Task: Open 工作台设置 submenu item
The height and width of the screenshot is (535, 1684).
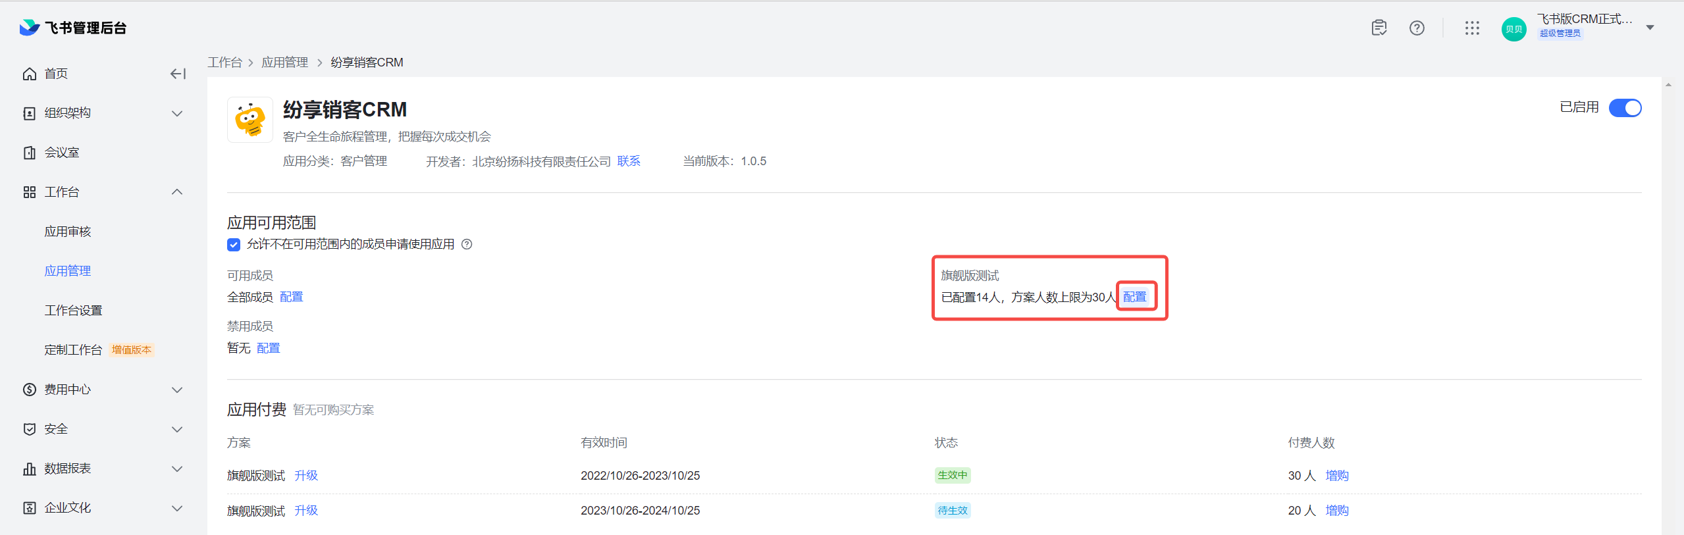Action: 73,311
